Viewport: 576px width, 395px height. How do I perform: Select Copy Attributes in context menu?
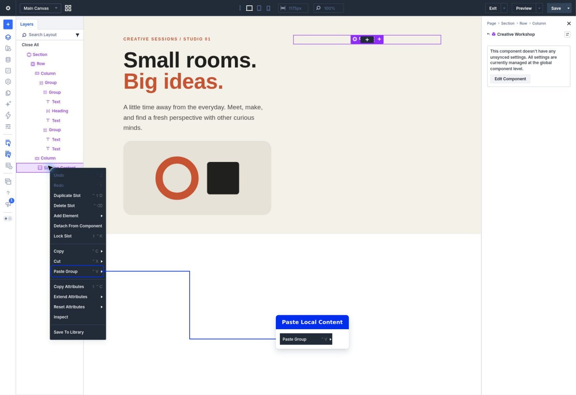[78, 287]
